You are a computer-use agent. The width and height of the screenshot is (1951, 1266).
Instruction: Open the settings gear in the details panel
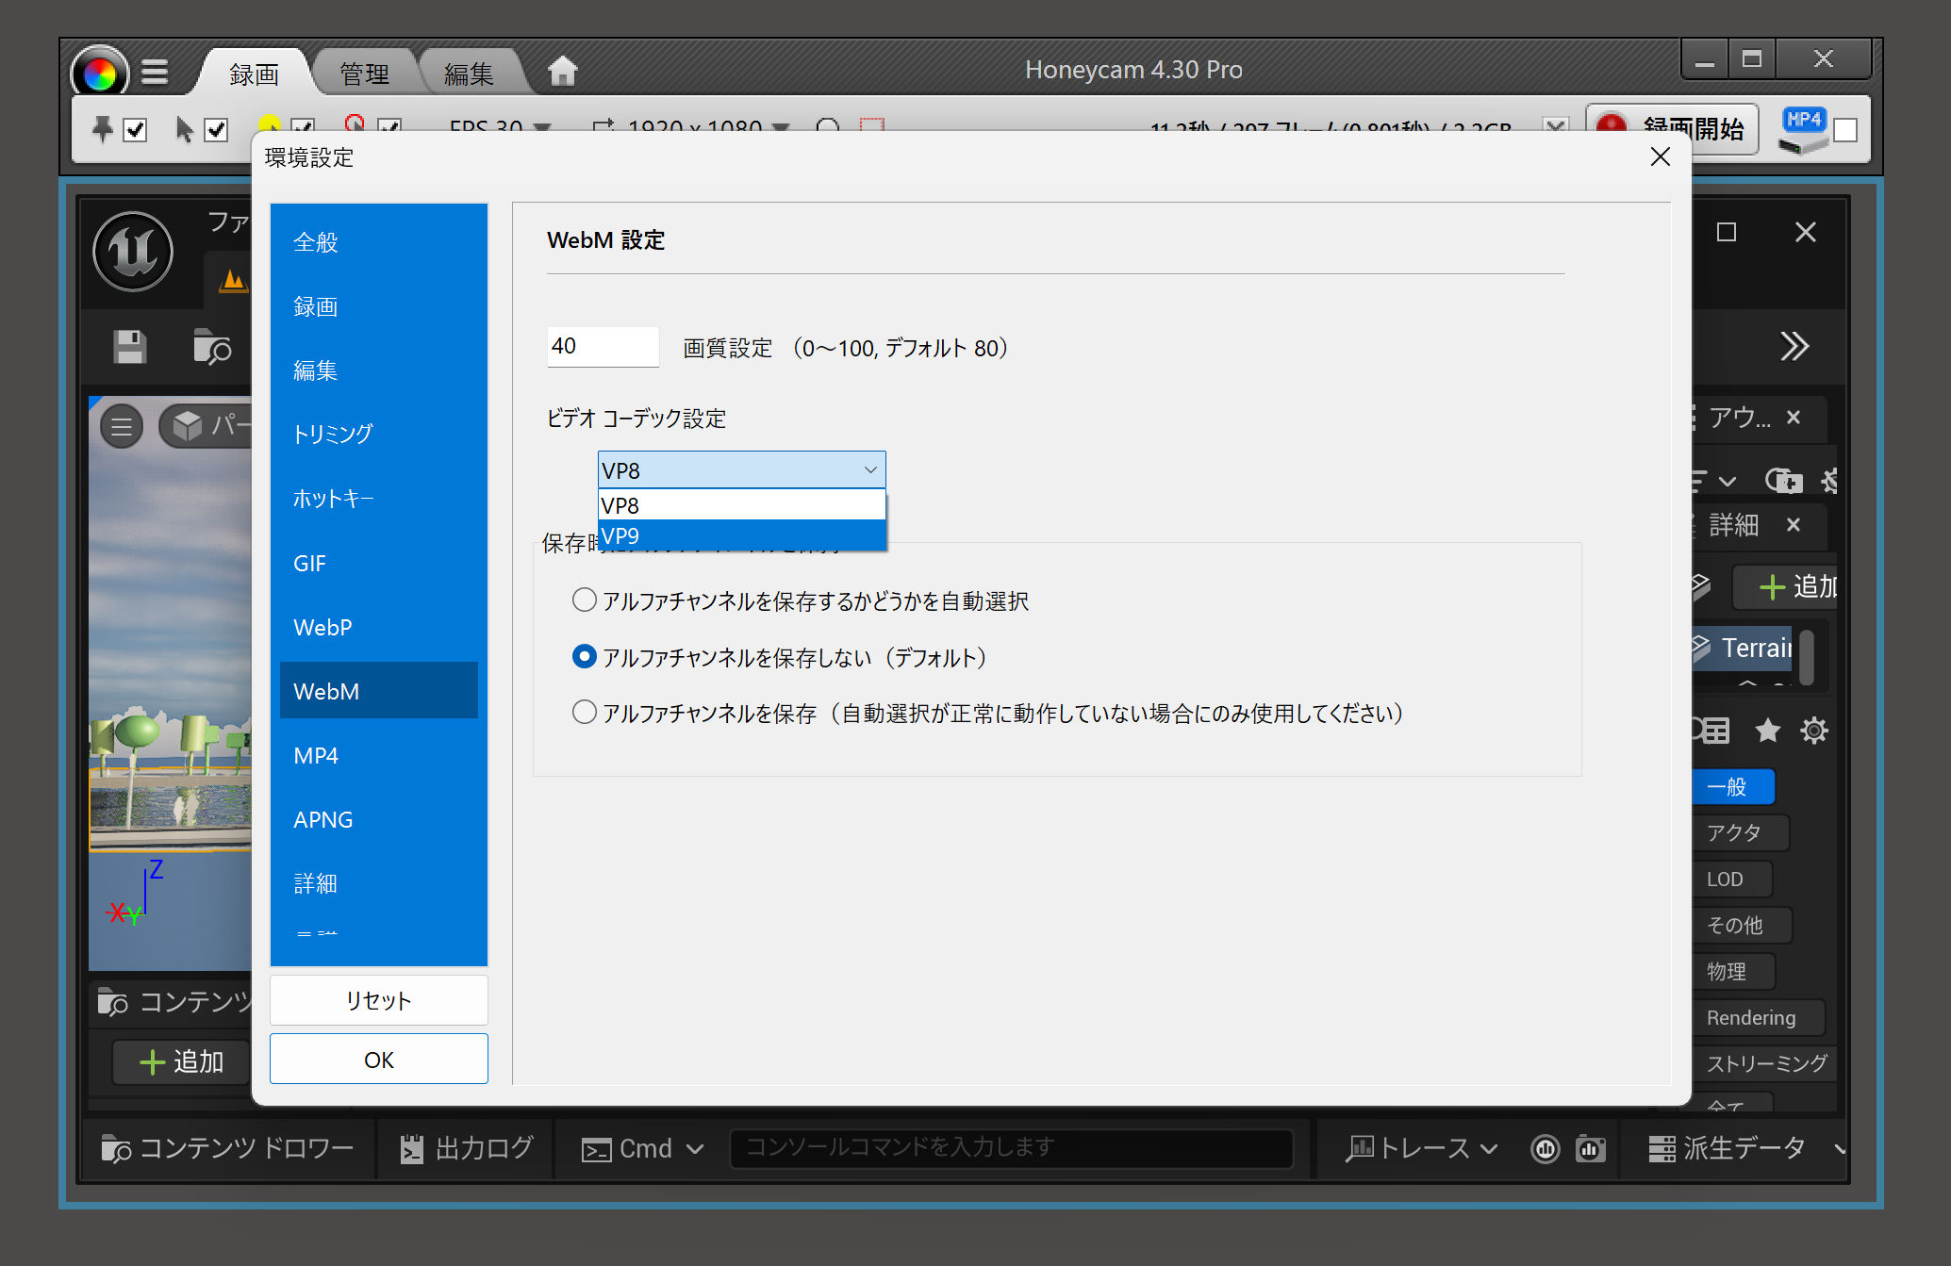(1813, 731)
